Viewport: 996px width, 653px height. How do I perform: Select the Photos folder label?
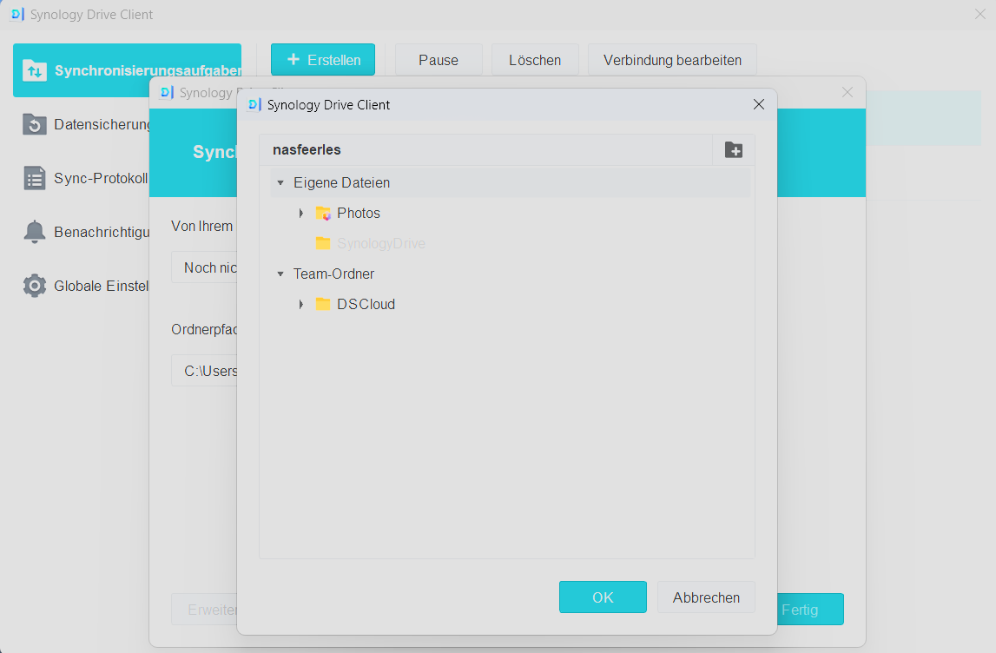click(x=359, y=214)
